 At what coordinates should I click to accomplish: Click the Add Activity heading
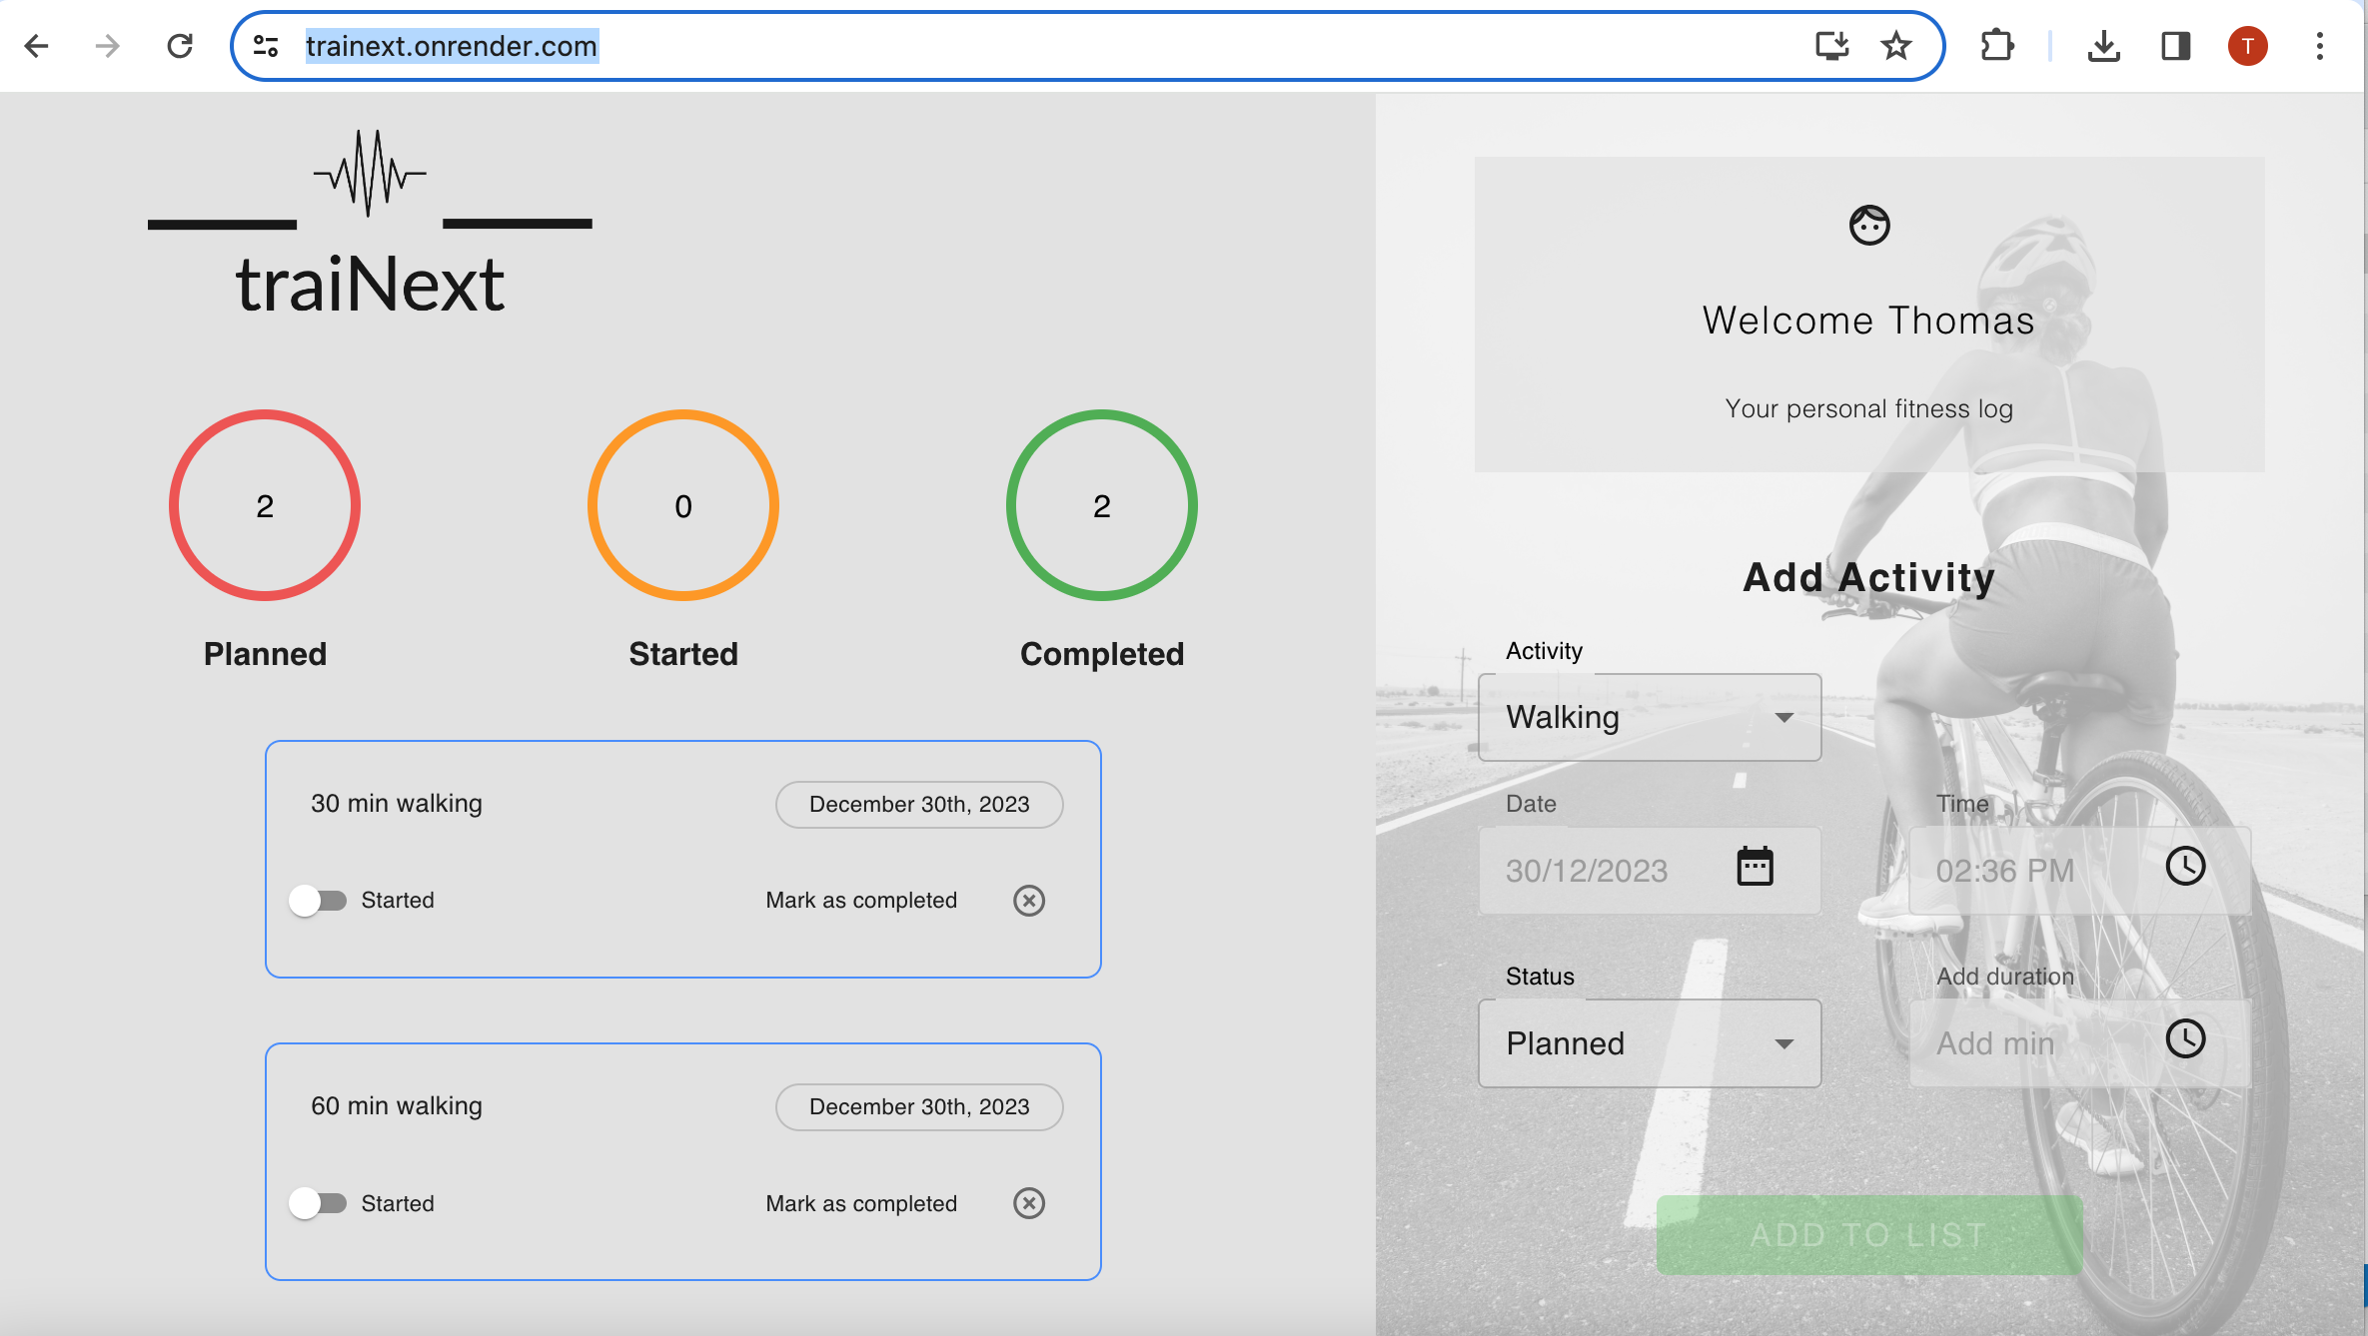point(1868,577)
